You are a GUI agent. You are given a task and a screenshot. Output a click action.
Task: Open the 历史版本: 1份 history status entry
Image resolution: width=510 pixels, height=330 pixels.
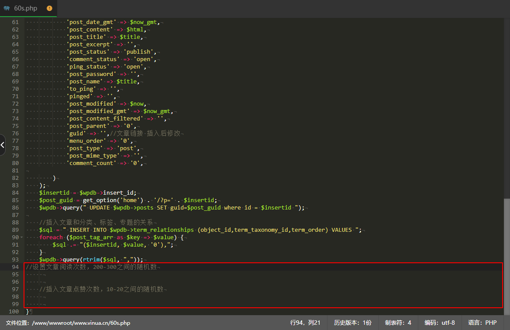point(352,323)
